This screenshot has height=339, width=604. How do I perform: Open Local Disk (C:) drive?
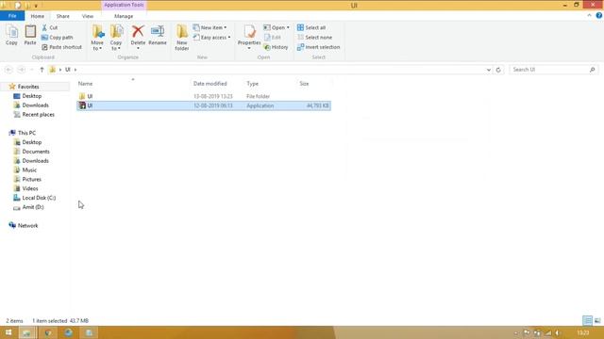tap(39, 198)
